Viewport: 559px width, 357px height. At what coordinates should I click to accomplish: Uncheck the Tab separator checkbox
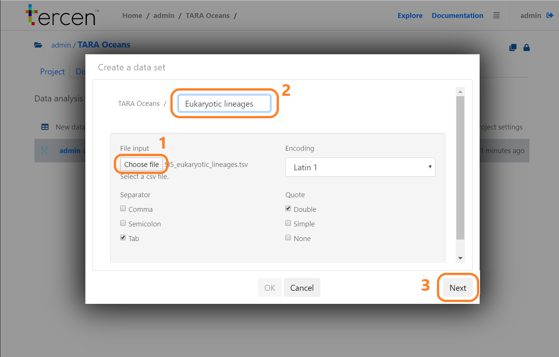123,238
